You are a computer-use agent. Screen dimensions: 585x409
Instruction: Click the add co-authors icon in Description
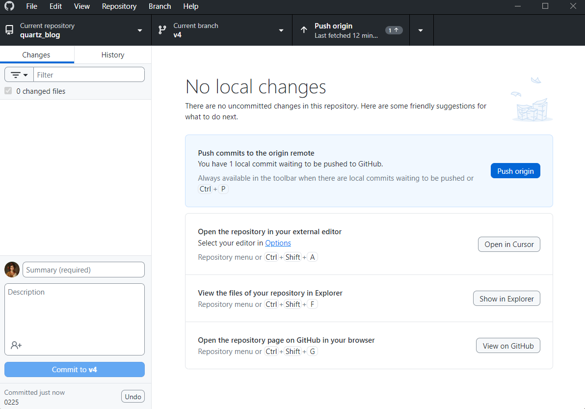pos(16,345)
